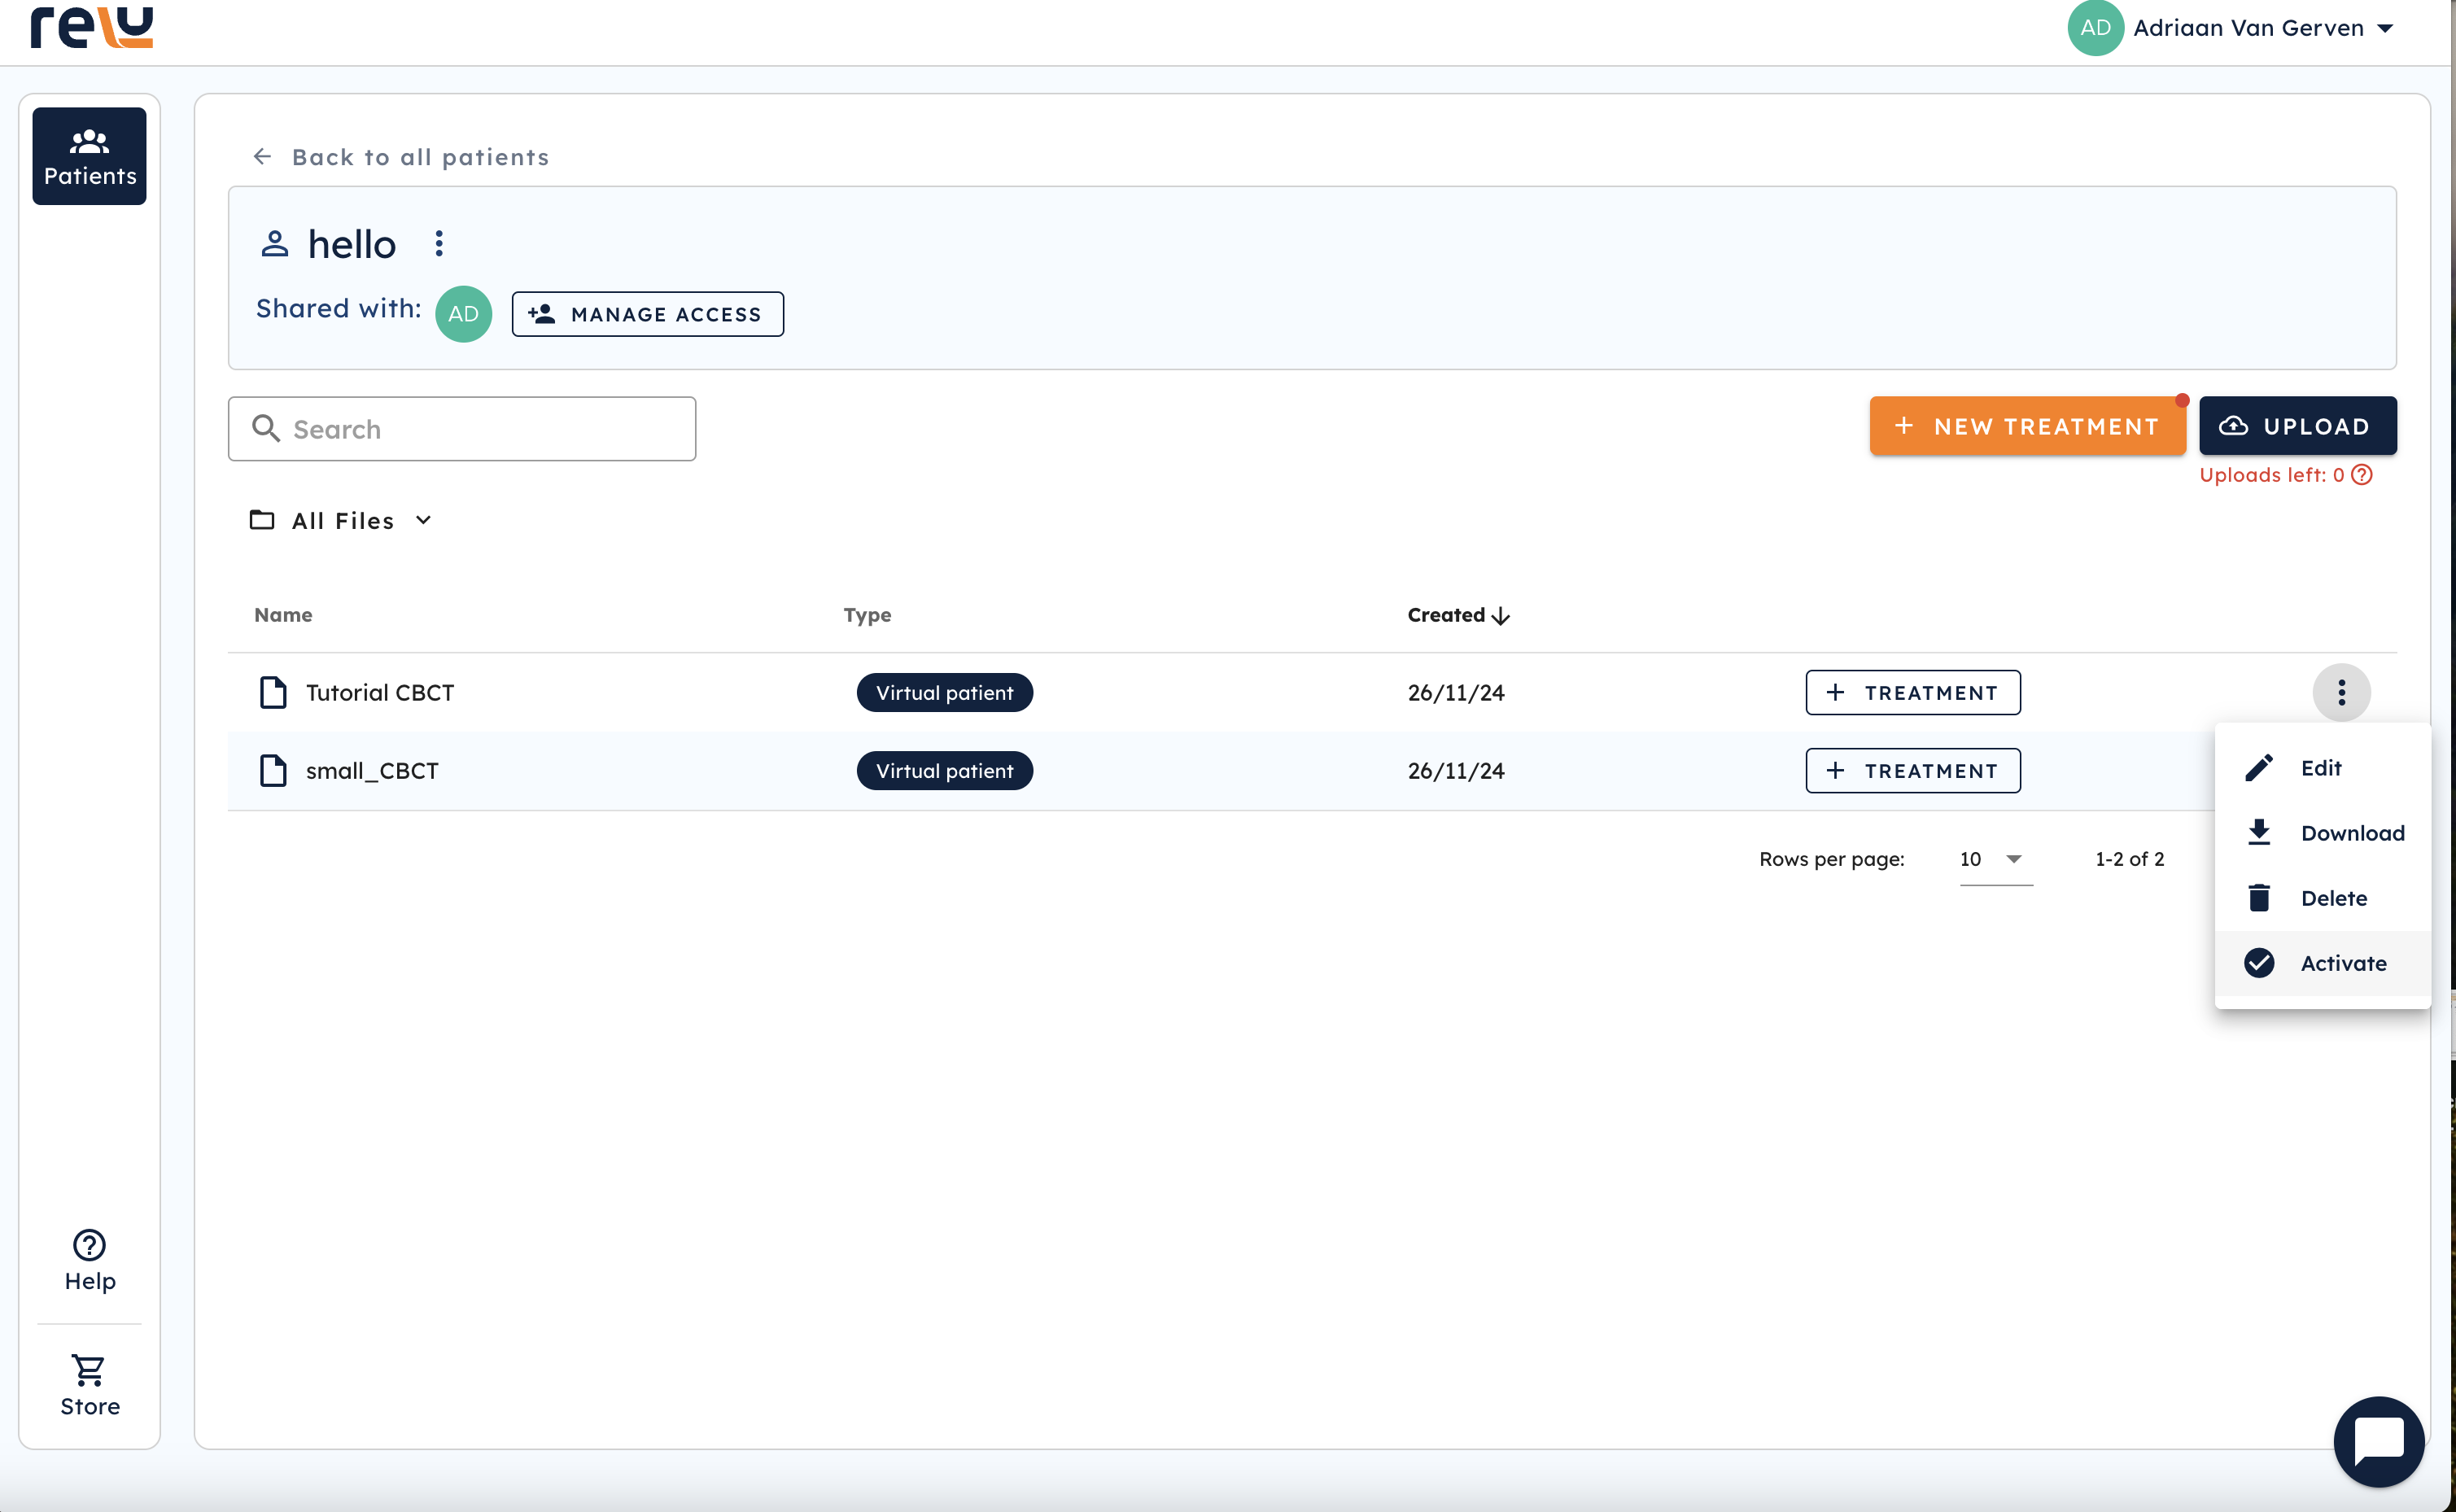Viewport: 2456px width, 1512px height.
Task: Choose Download in the context menu
Action: (2351, 833)
